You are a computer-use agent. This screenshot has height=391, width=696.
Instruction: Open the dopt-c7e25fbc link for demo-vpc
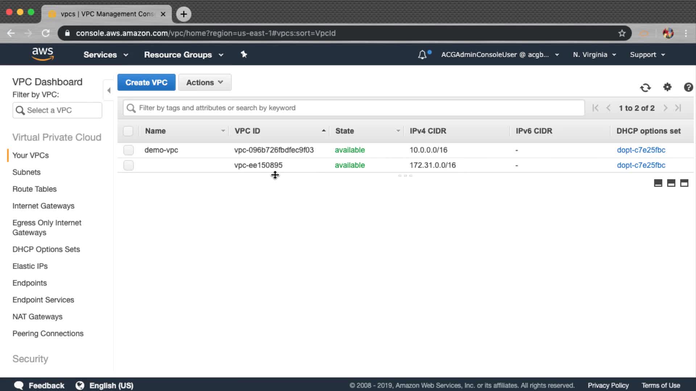641,150
